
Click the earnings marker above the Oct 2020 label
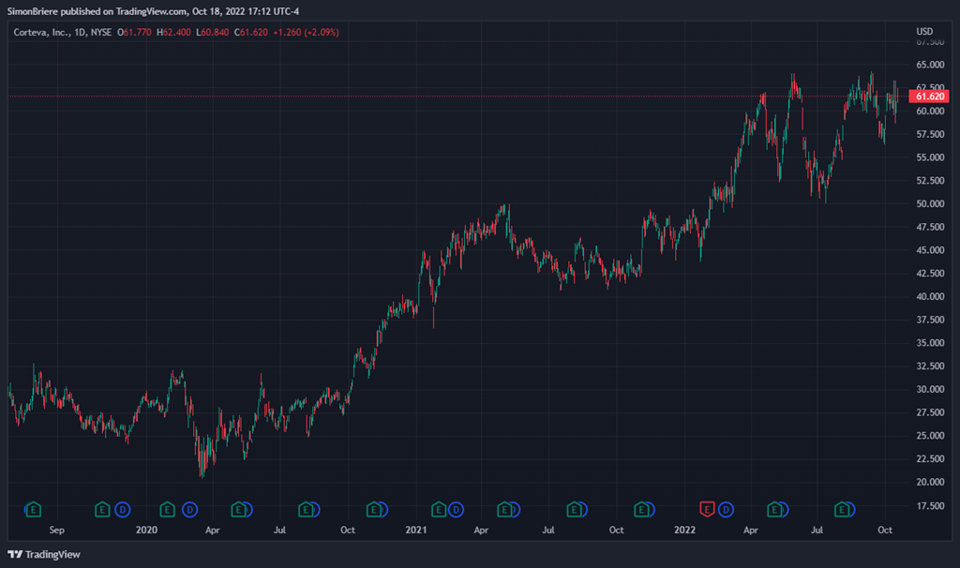(374, 509)
